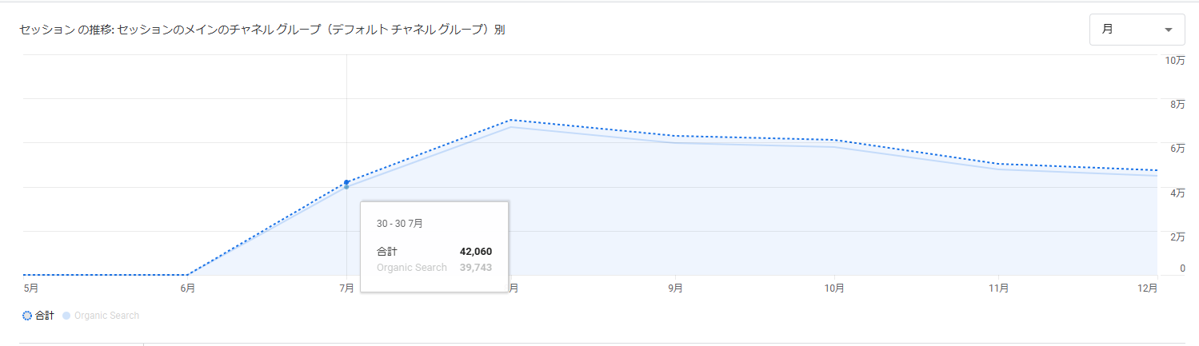Select the 10月 x-axis label

pos(834,288)
